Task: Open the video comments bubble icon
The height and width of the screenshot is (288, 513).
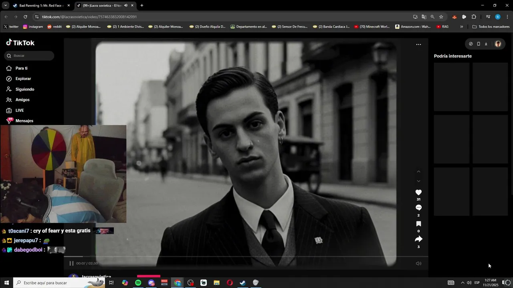Action: click(x=418, y=208)
